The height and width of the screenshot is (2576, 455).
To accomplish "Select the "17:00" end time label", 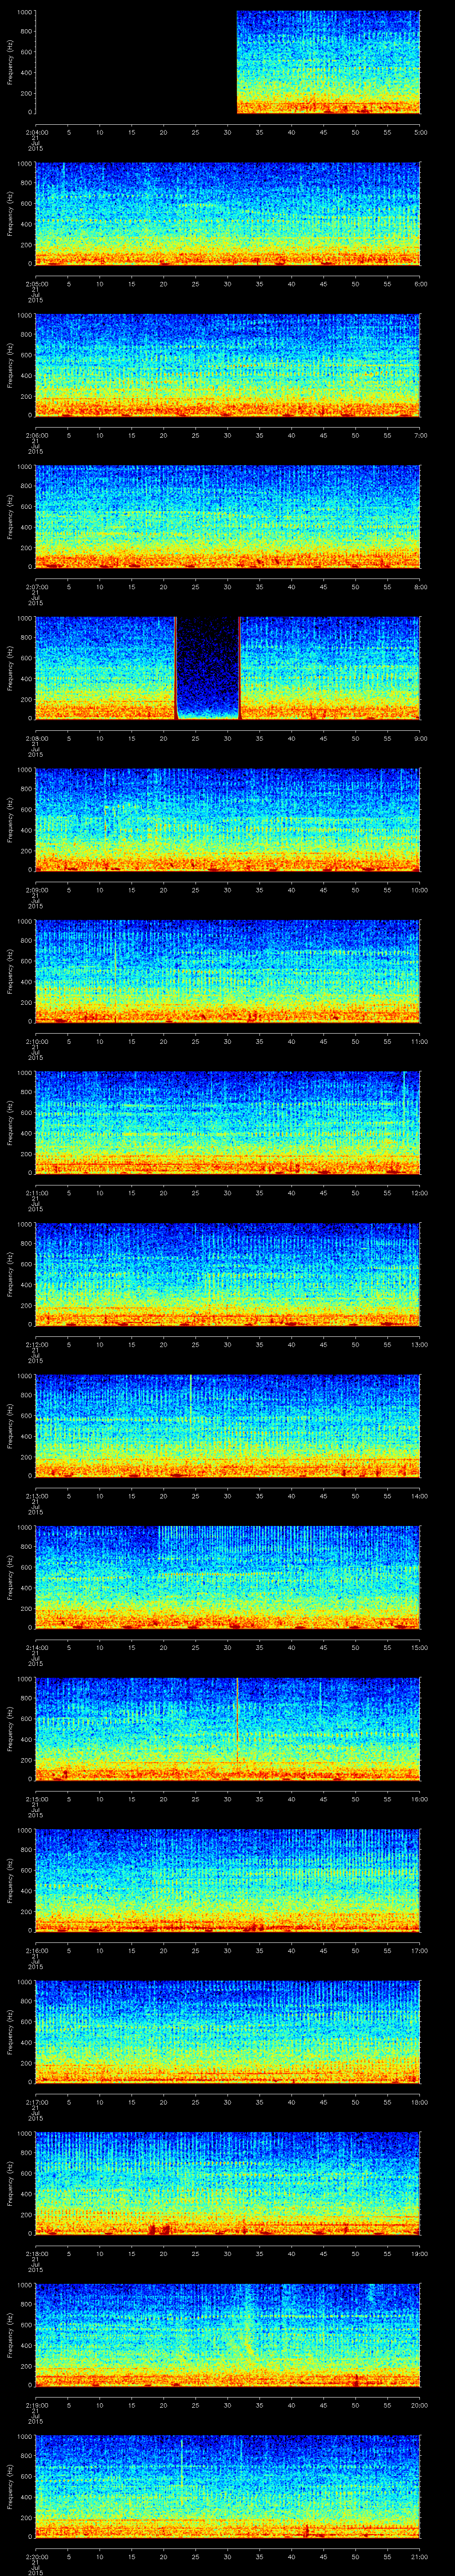I will click(x=420, y=1950).
